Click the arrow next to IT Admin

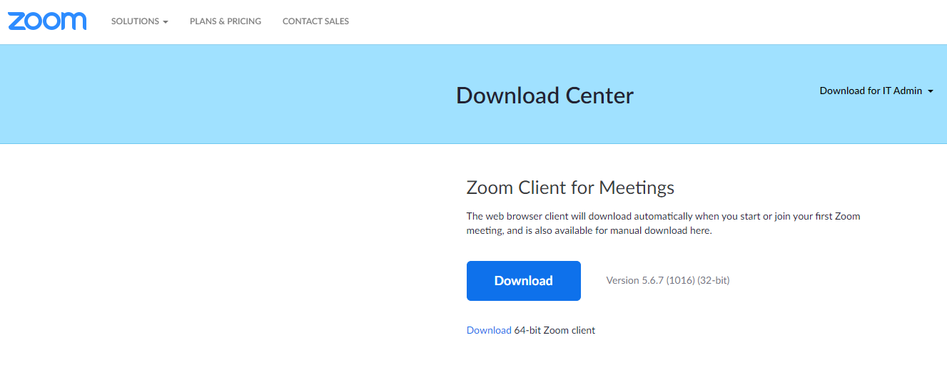coord(931,92)
